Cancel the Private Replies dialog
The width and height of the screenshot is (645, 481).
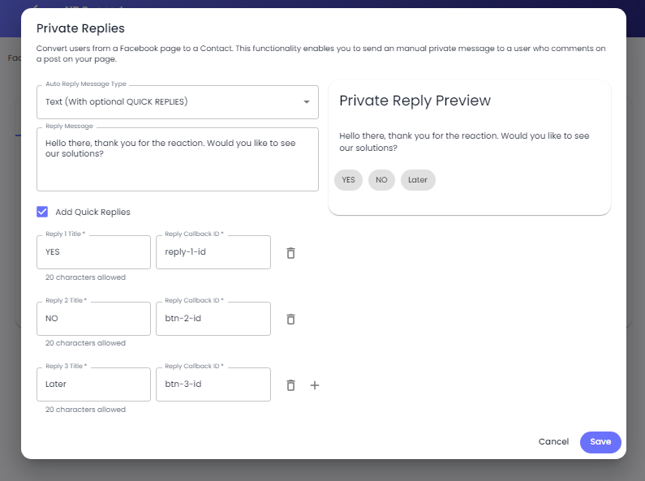point(553,442)
